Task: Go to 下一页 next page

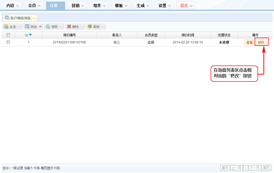Action: tap(255, 168)
